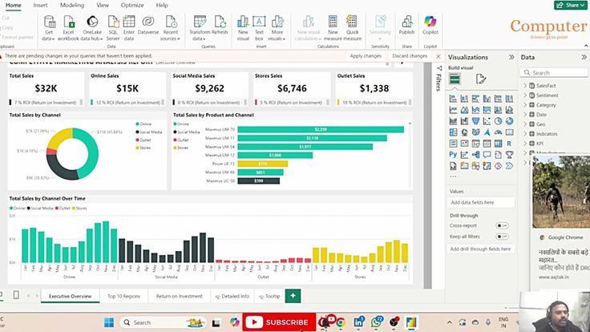Add a new report page
The image size is (590, 332).
293,296
